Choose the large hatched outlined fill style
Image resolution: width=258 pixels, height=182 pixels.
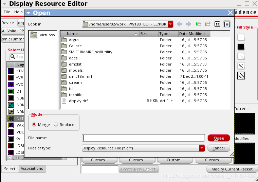pyautogui.click(x=241, y=75)
